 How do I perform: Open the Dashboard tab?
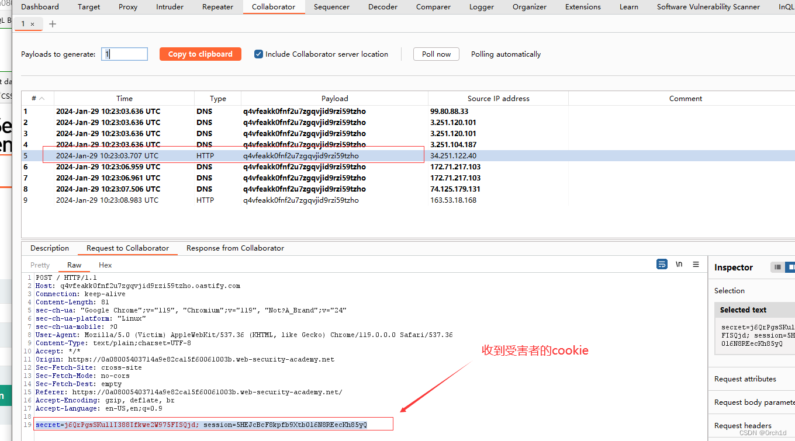click(x=40, y=7)
